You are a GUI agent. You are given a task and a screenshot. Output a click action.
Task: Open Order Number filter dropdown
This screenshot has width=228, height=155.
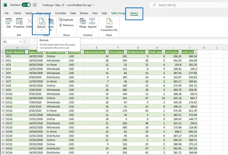pos(27,52)
